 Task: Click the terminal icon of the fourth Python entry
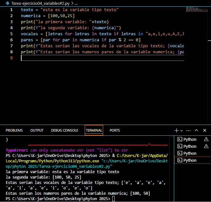pos(180,160)
